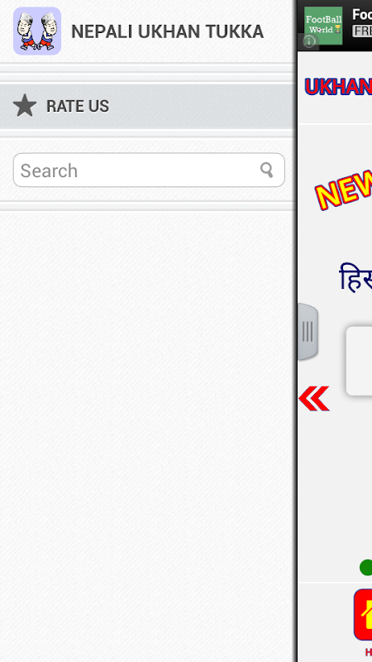
Task: Open the RATE US menu item
Action: tap(147, 107)
